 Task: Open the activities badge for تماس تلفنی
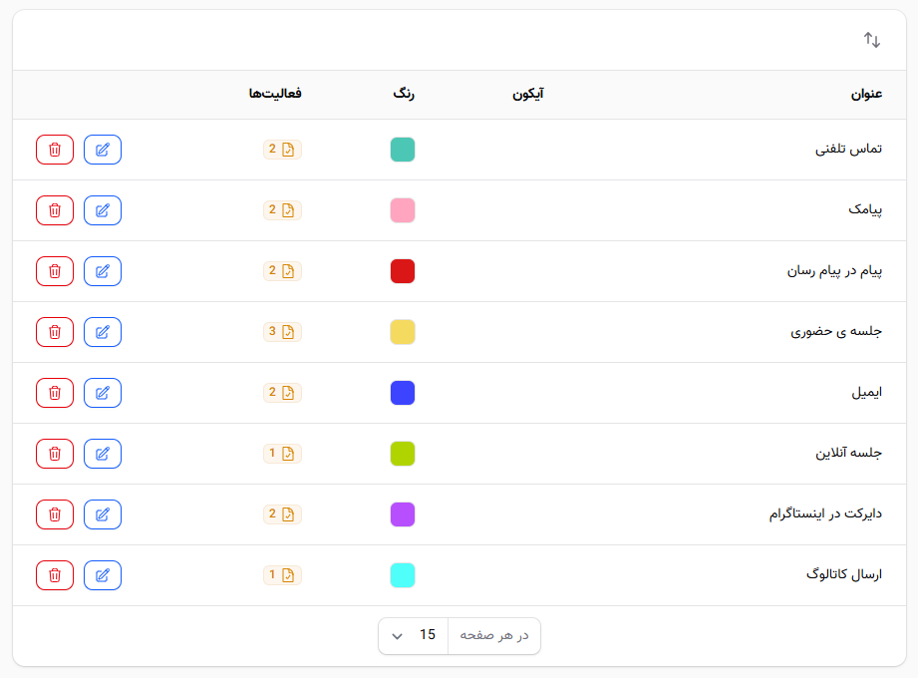(282, 150)
